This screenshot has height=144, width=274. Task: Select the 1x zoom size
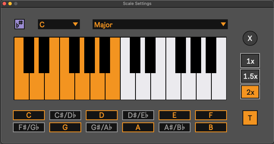click(250, 61)
